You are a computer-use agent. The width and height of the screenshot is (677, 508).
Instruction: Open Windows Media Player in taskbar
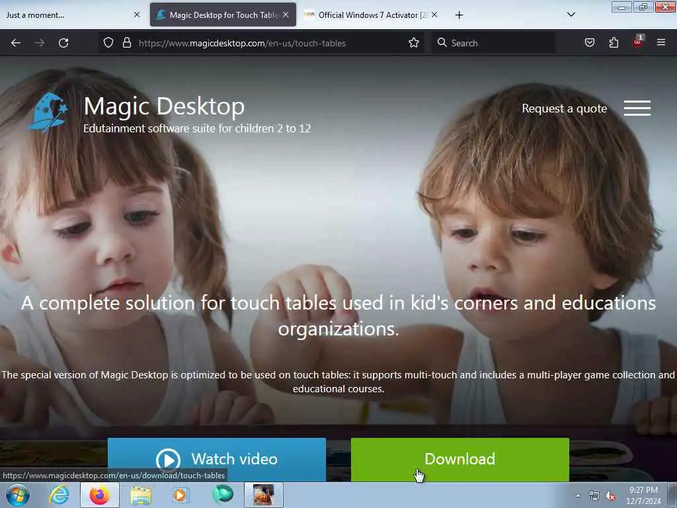click(181, 495)
